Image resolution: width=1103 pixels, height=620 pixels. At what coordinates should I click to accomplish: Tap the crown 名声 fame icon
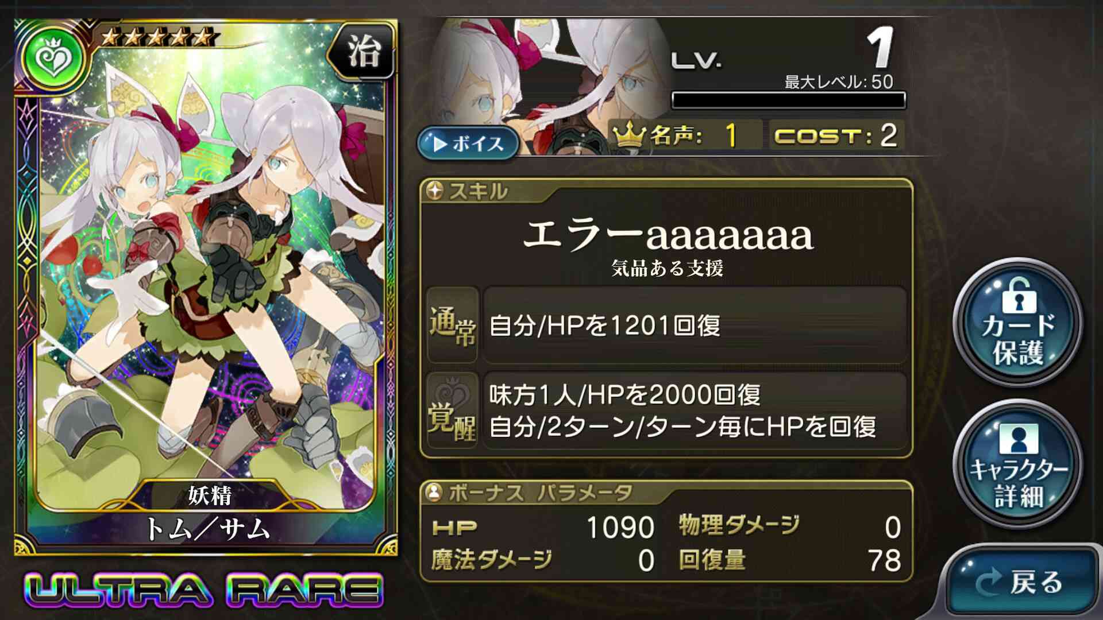[x=630, y=135]
